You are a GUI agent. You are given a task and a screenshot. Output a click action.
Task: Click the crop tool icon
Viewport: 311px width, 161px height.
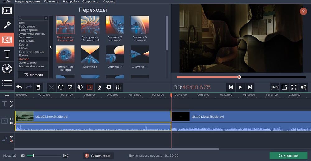[71, 87]
